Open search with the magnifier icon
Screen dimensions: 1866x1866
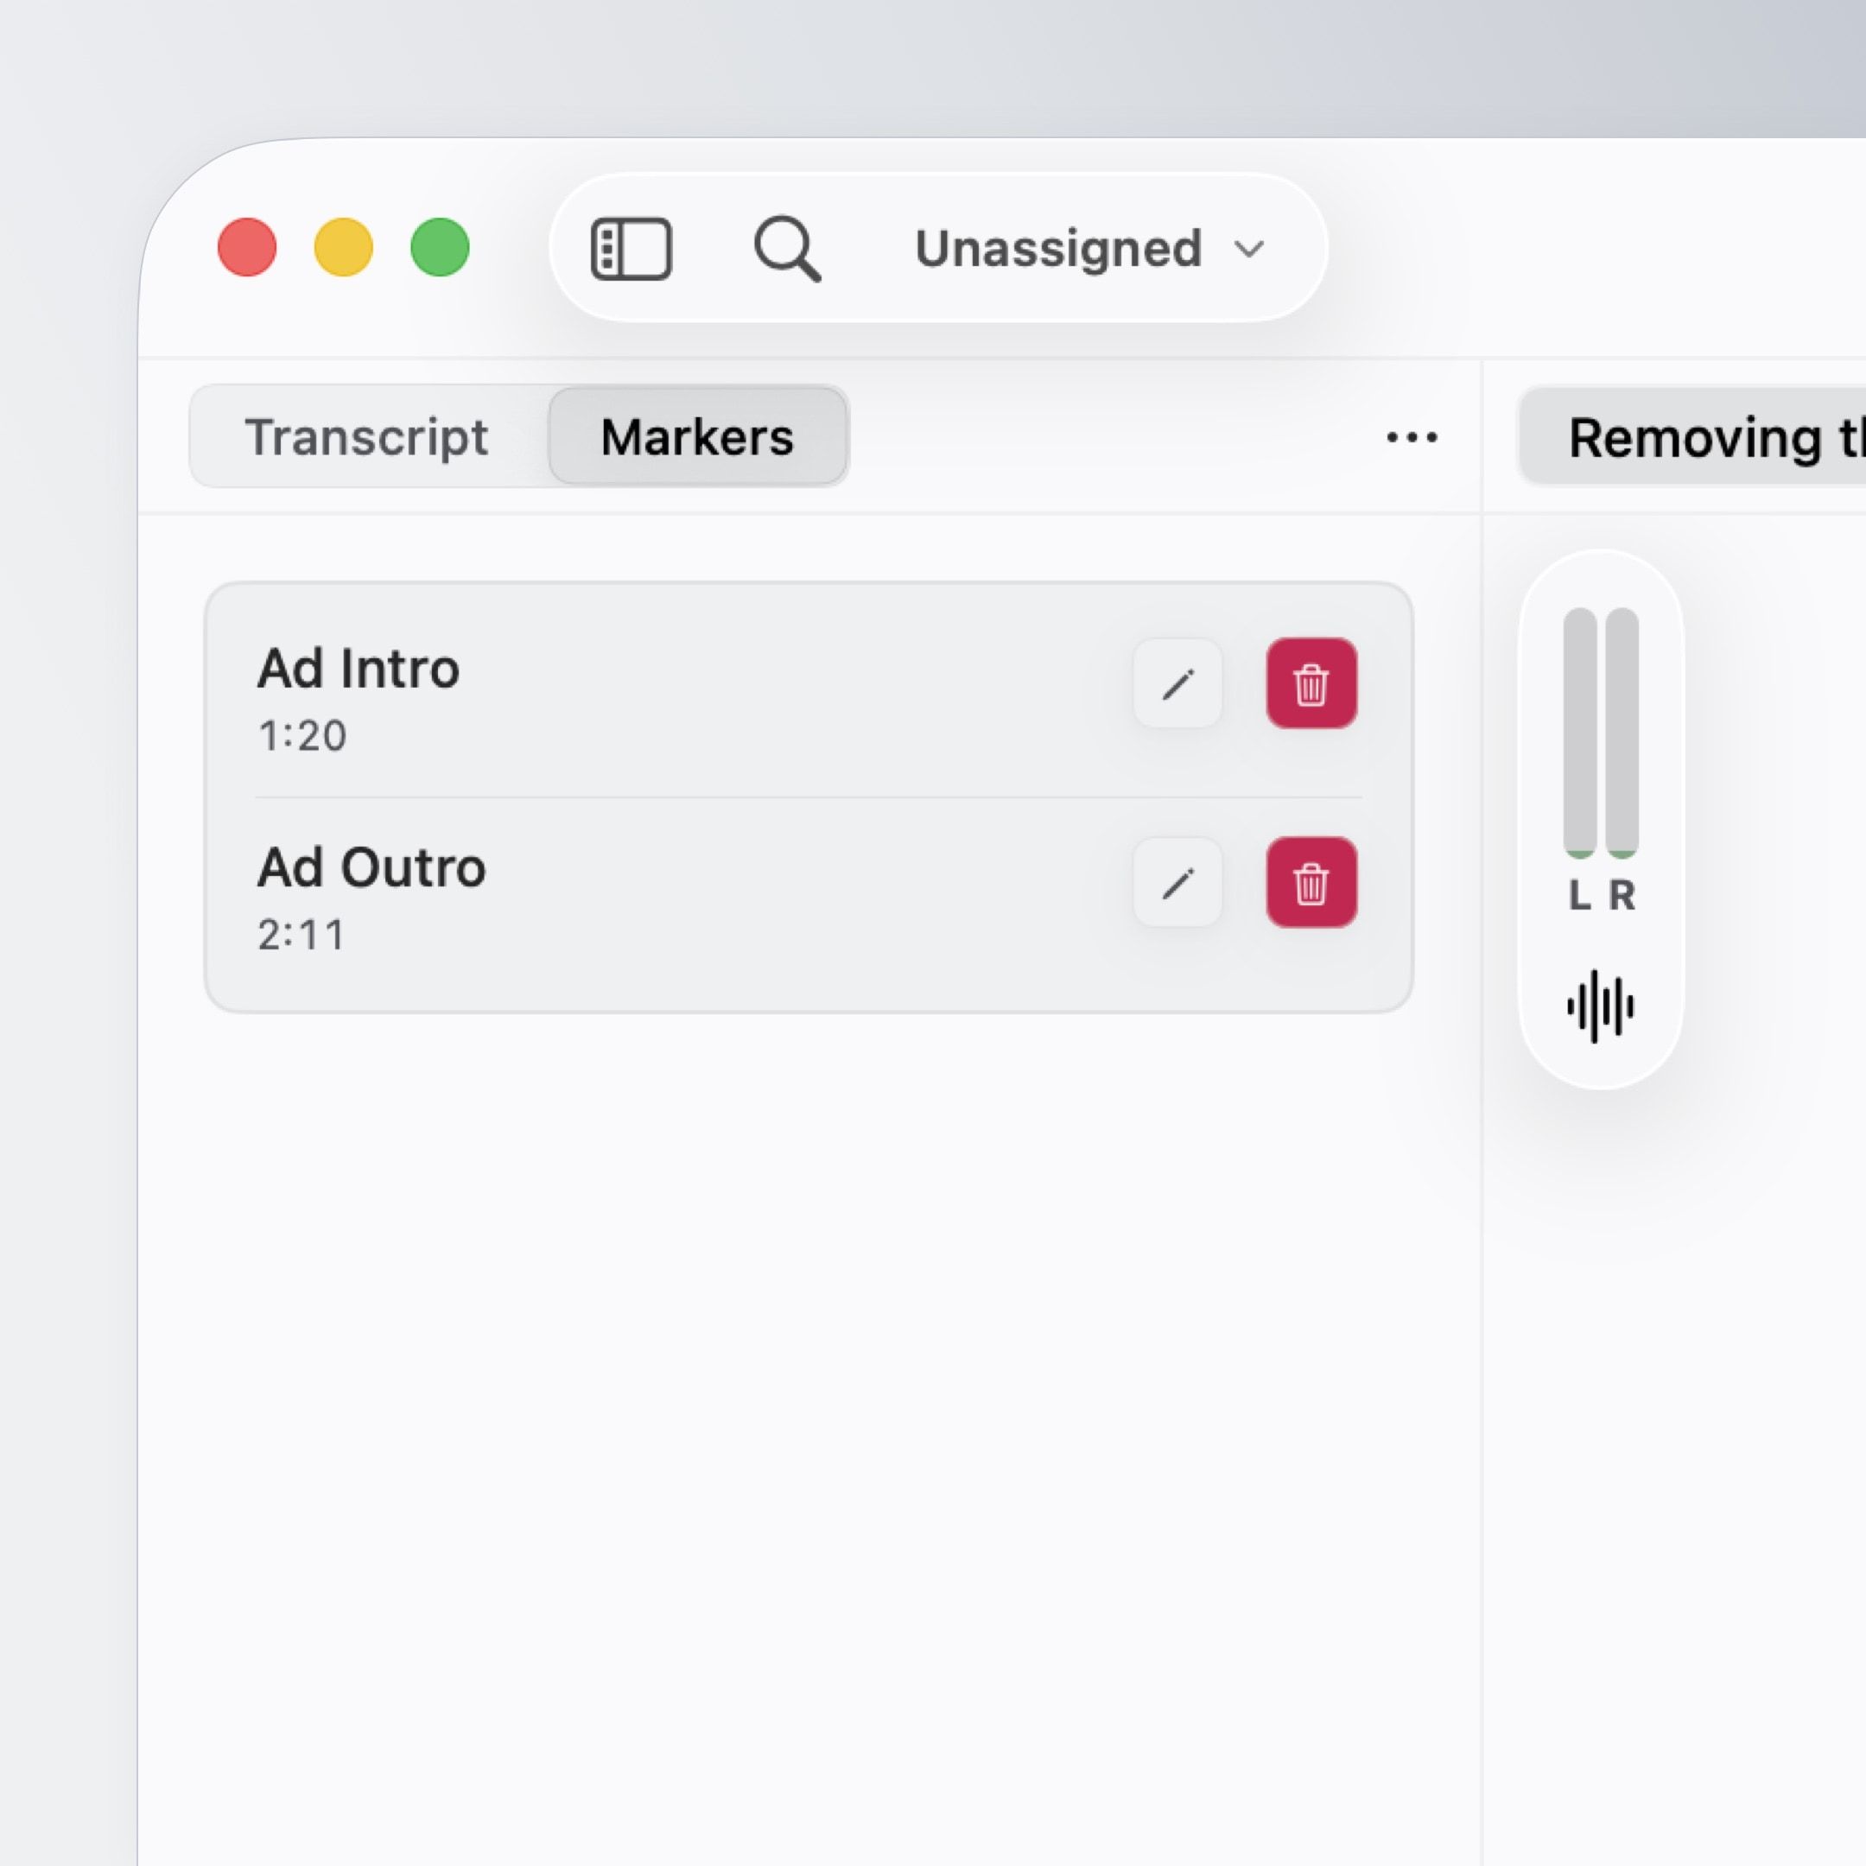(x=787, y=249)
